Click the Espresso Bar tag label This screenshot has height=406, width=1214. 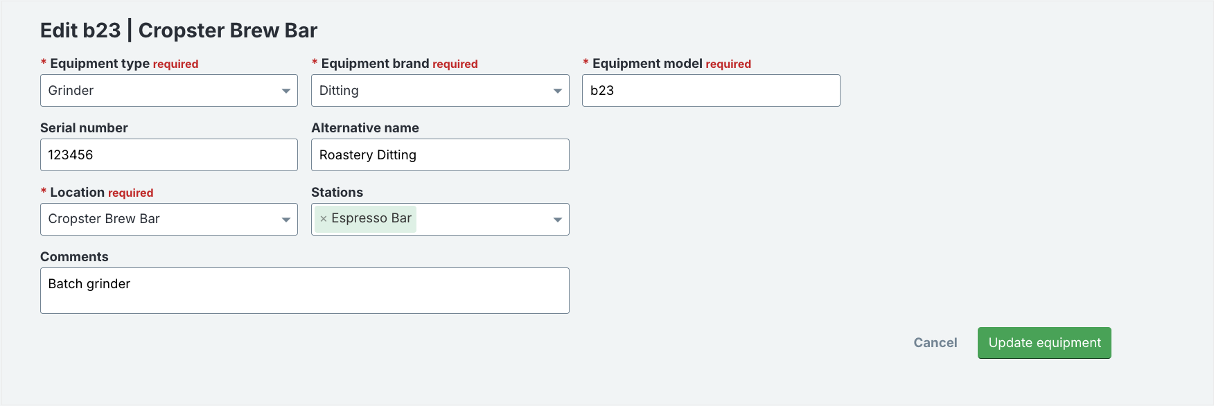(x=371, y=218)
